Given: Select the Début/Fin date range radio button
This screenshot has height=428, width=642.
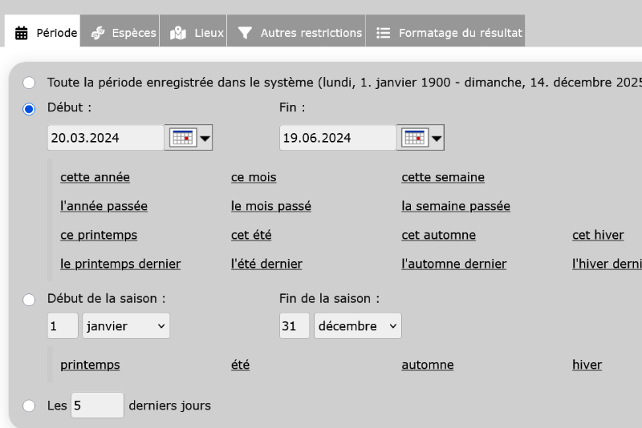Looking at the screenshot, I should point(29,109).
